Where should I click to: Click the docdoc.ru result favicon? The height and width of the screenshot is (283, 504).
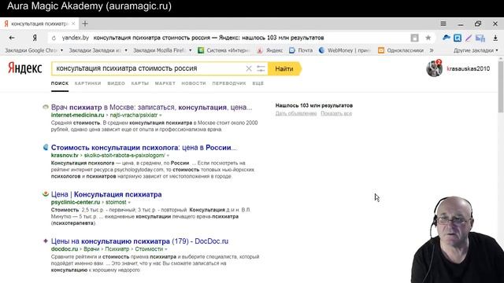click(x=46, y=241)
